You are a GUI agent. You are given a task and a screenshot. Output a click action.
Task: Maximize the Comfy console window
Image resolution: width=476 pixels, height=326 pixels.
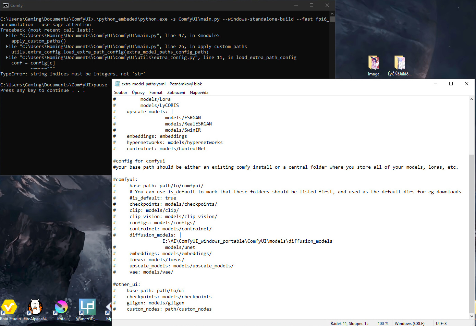(x=312, y=5)
